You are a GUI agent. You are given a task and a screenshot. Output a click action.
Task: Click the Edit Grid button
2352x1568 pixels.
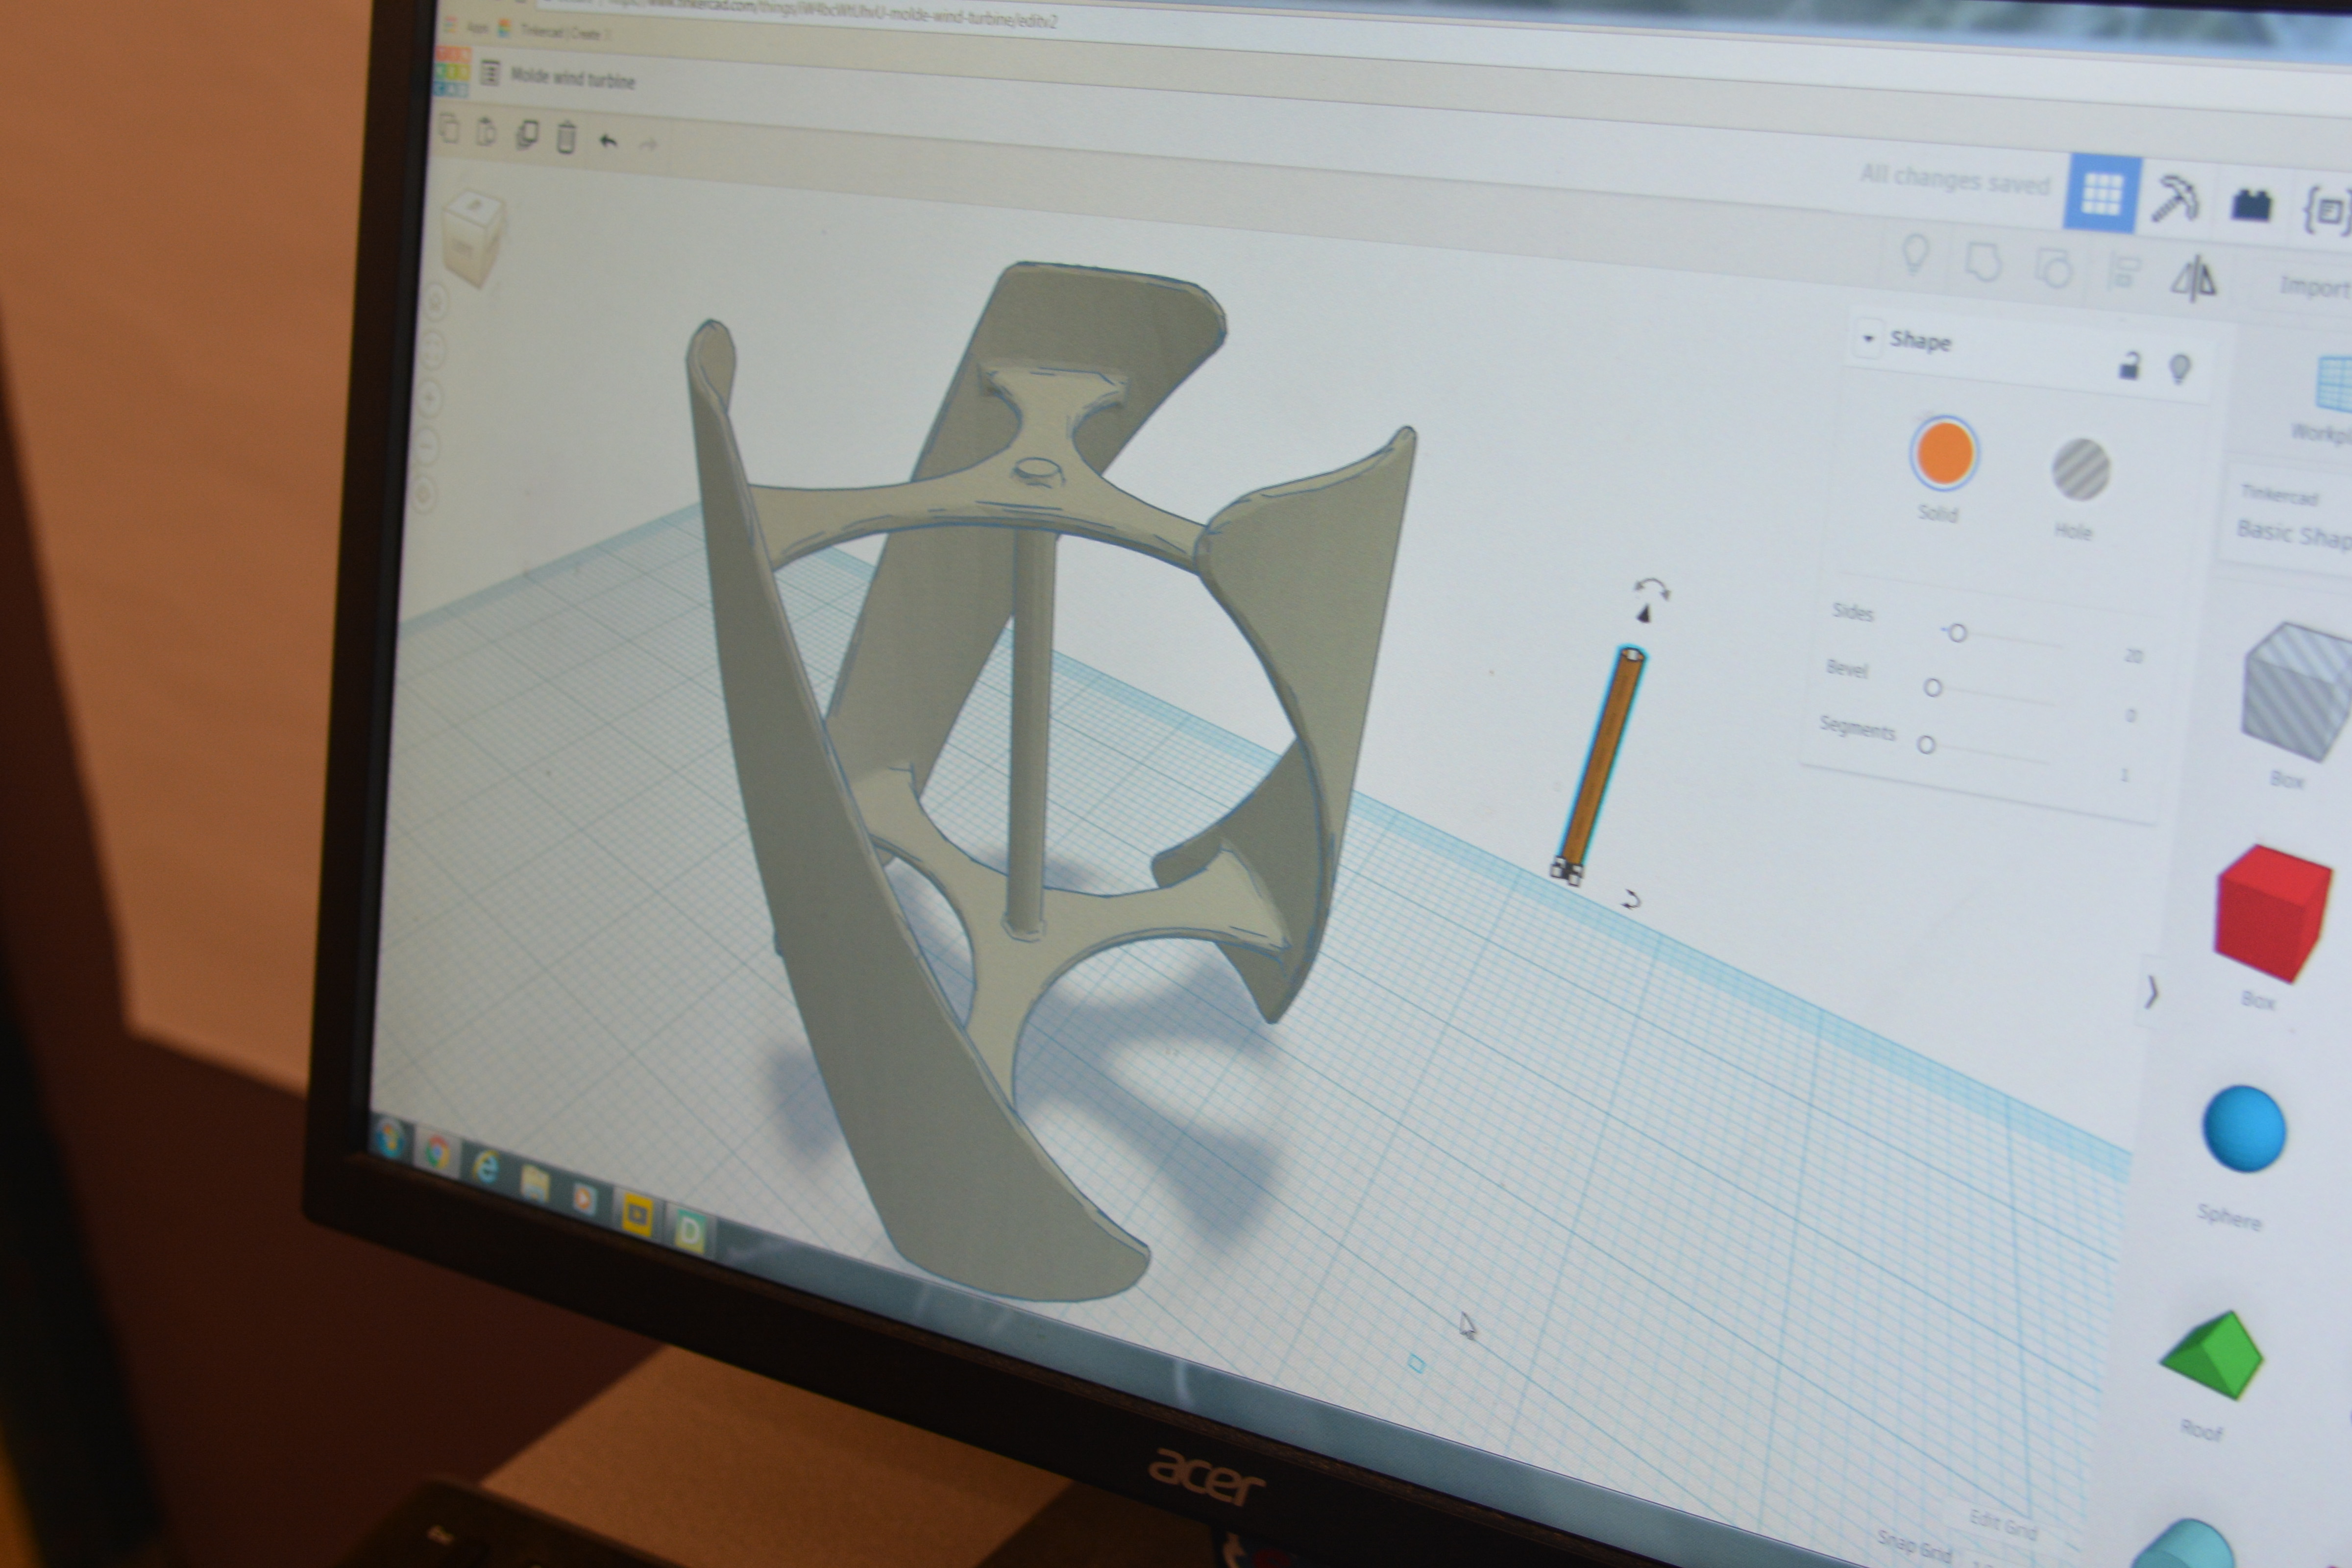(2003, 1525)
